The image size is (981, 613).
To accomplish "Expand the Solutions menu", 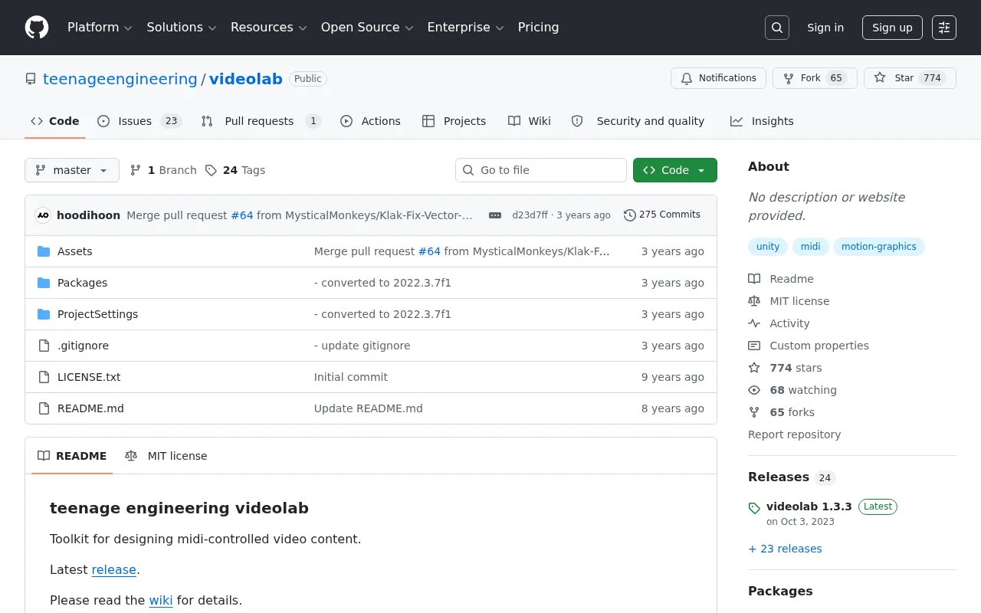I will pos(182,28).
